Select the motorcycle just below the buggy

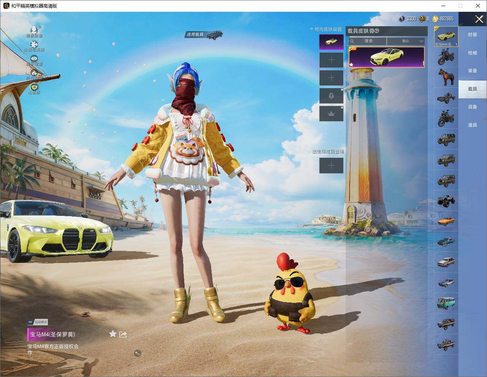coord(446,119)
